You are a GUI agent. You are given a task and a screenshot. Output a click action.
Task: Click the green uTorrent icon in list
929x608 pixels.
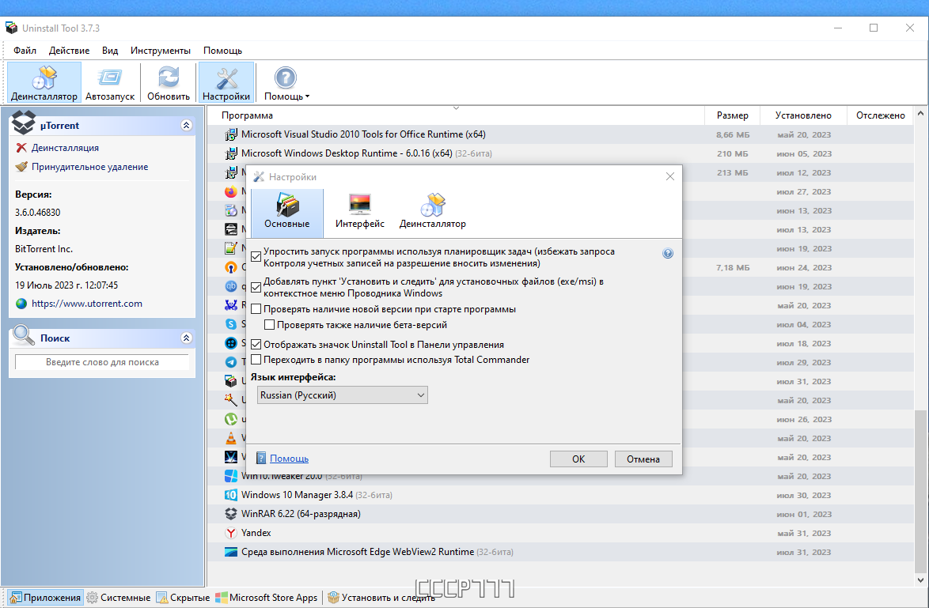click(x=231, y=419)
